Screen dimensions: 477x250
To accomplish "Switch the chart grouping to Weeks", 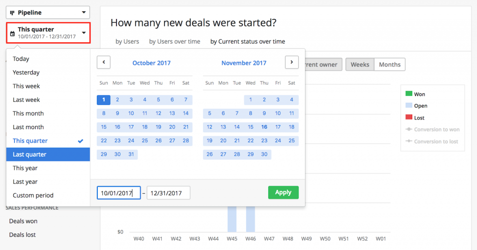I will click(360, 64).
